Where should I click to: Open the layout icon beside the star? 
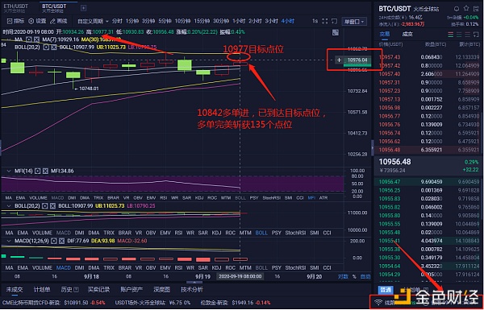pos(476,9)
